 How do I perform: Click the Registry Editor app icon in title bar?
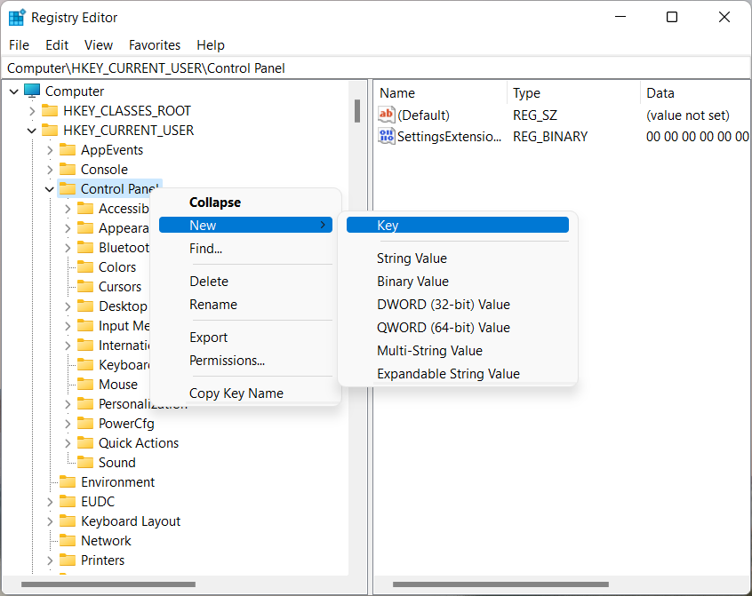(17, 17)
